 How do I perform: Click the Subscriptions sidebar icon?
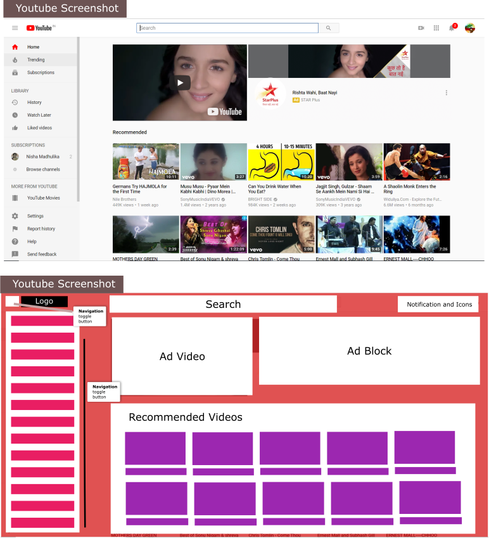pos(15,72)
